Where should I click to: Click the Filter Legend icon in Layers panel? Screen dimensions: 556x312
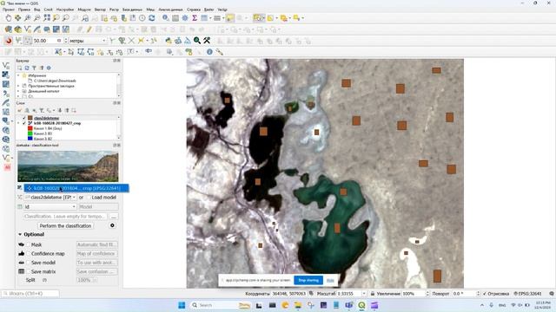pos(42,110)
